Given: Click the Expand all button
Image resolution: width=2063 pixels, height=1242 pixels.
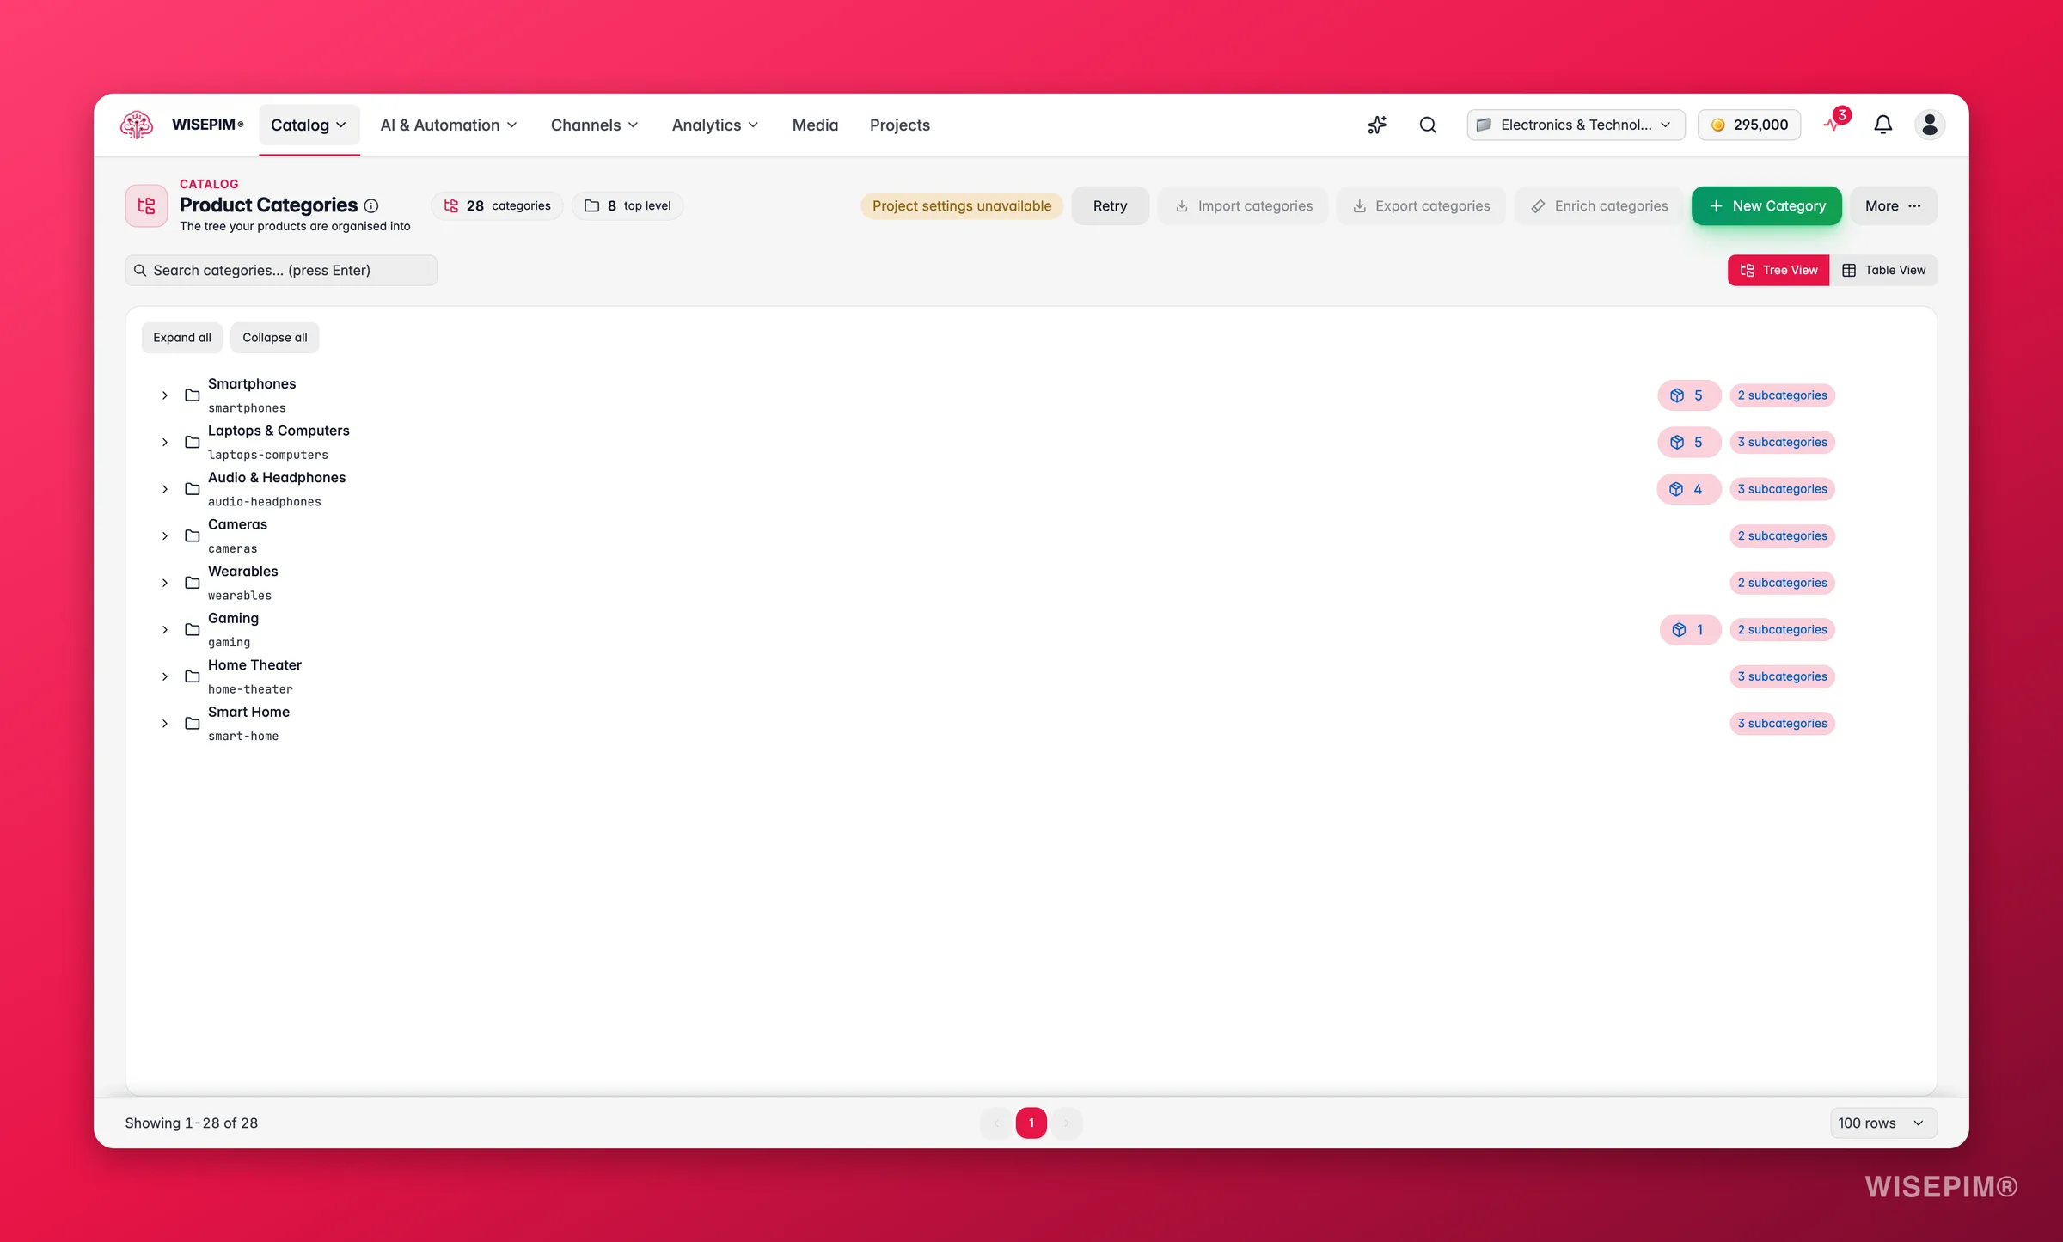Looking at the screenshot, I should click(182, 338).
